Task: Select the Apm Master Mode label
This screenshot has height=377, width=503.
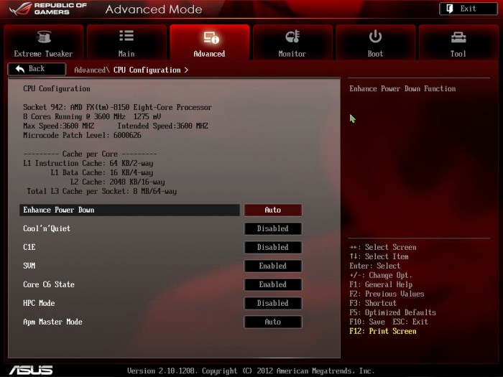Action: [52, 322]
